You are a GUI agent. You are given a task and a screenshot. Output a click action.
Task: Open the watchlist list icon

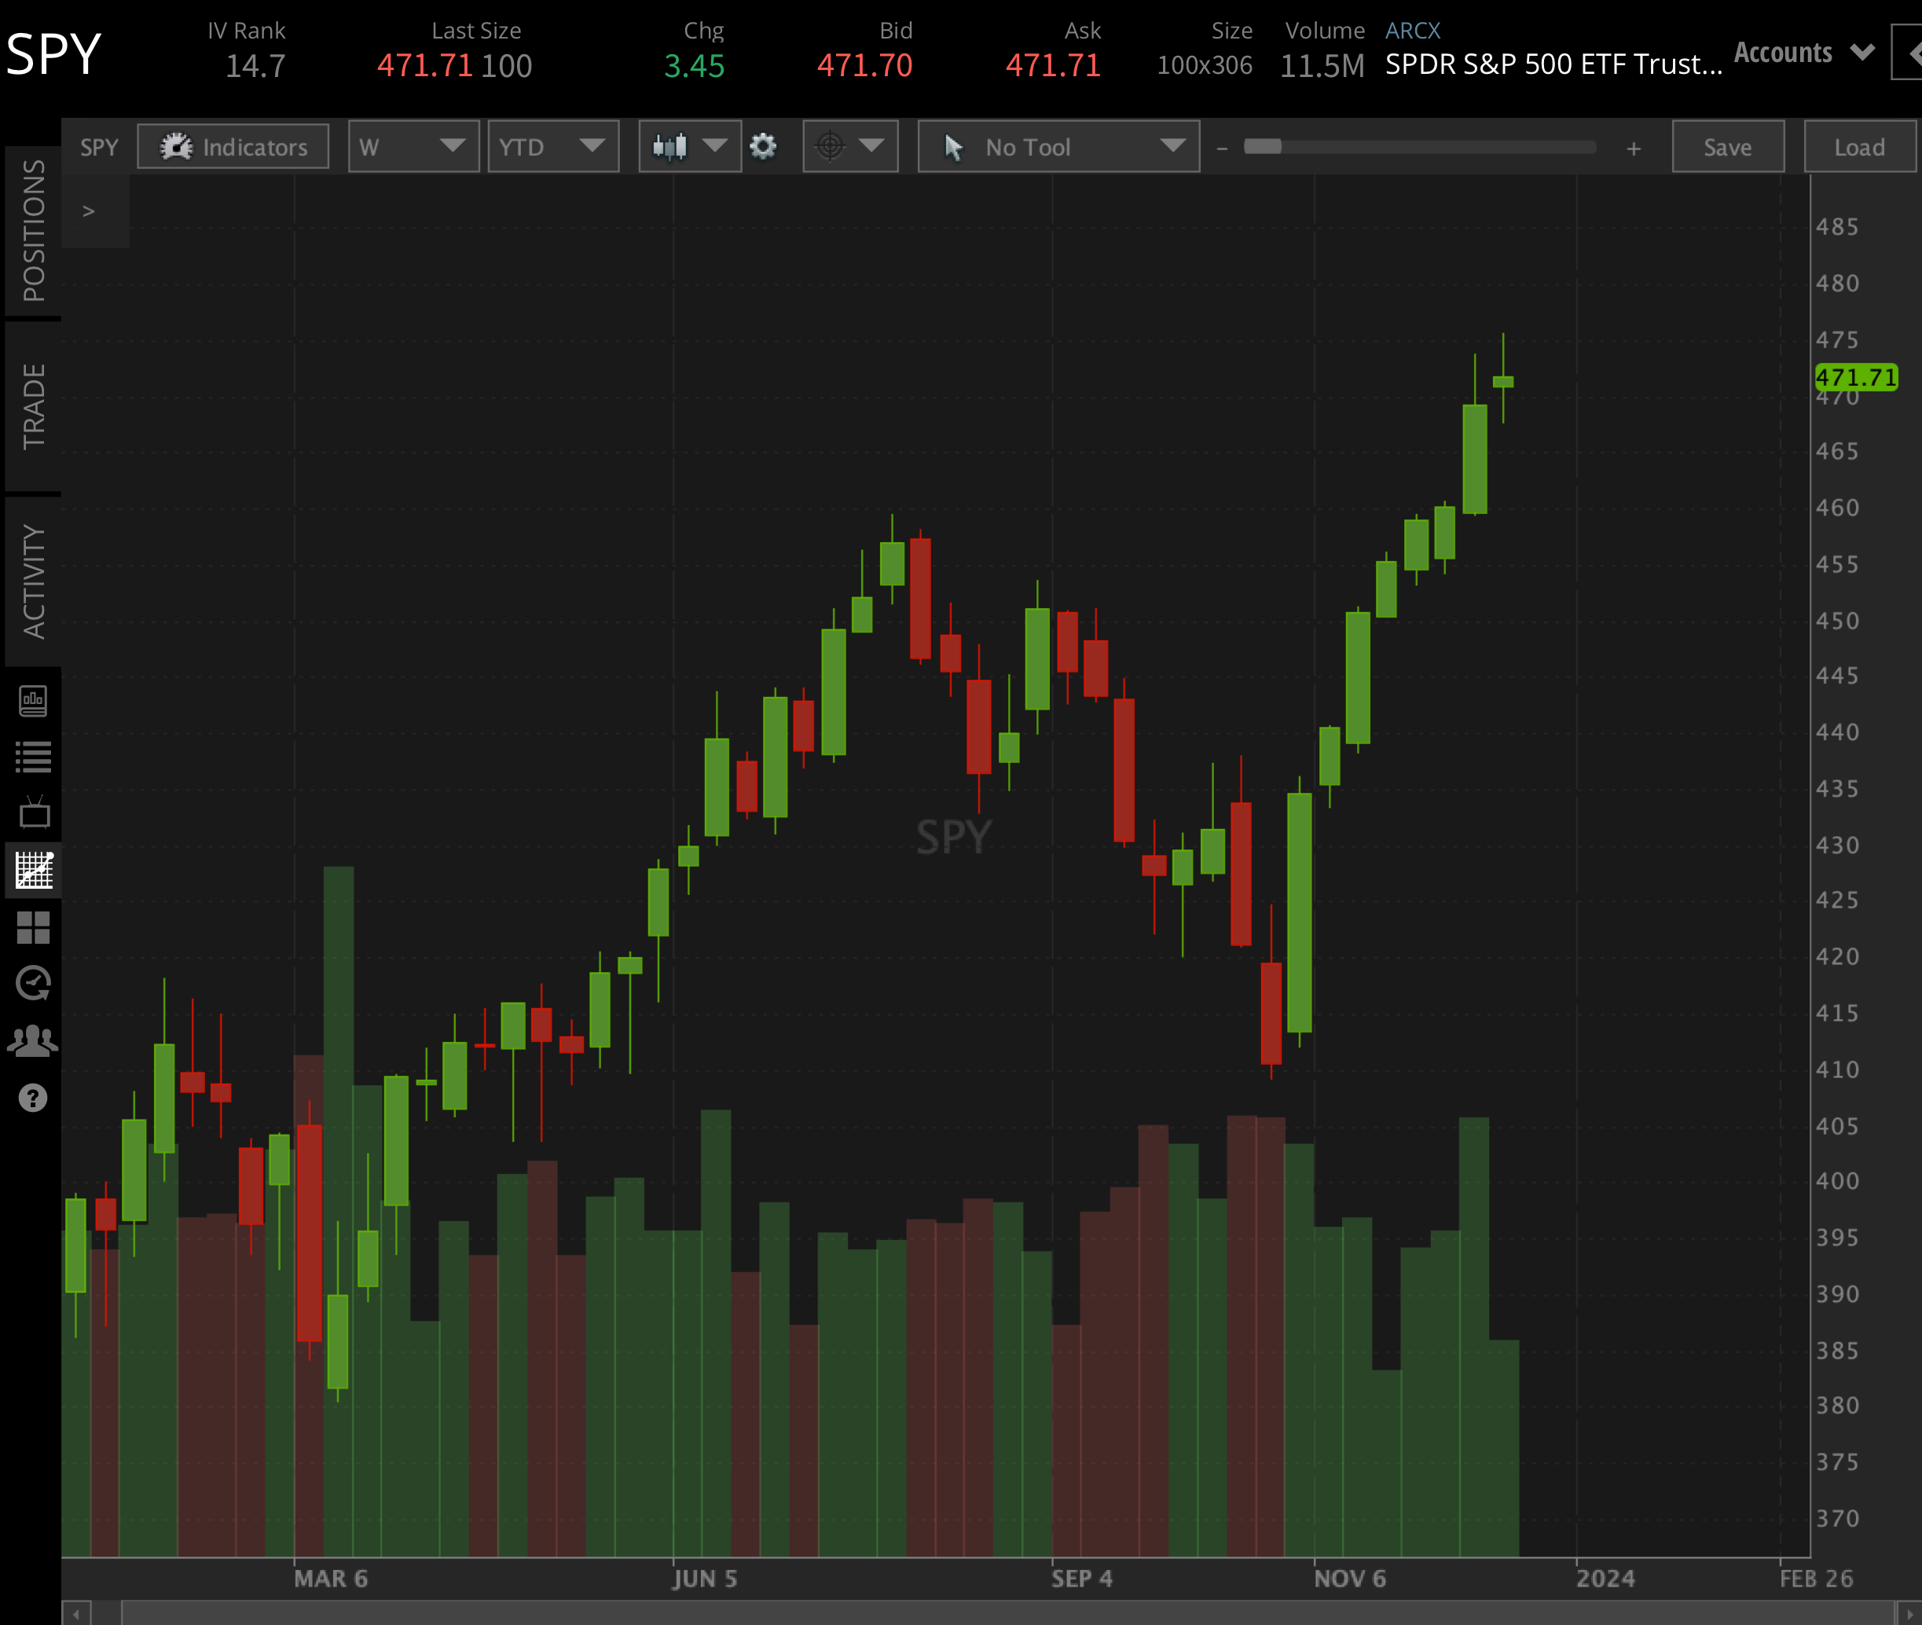pos(33,757)
